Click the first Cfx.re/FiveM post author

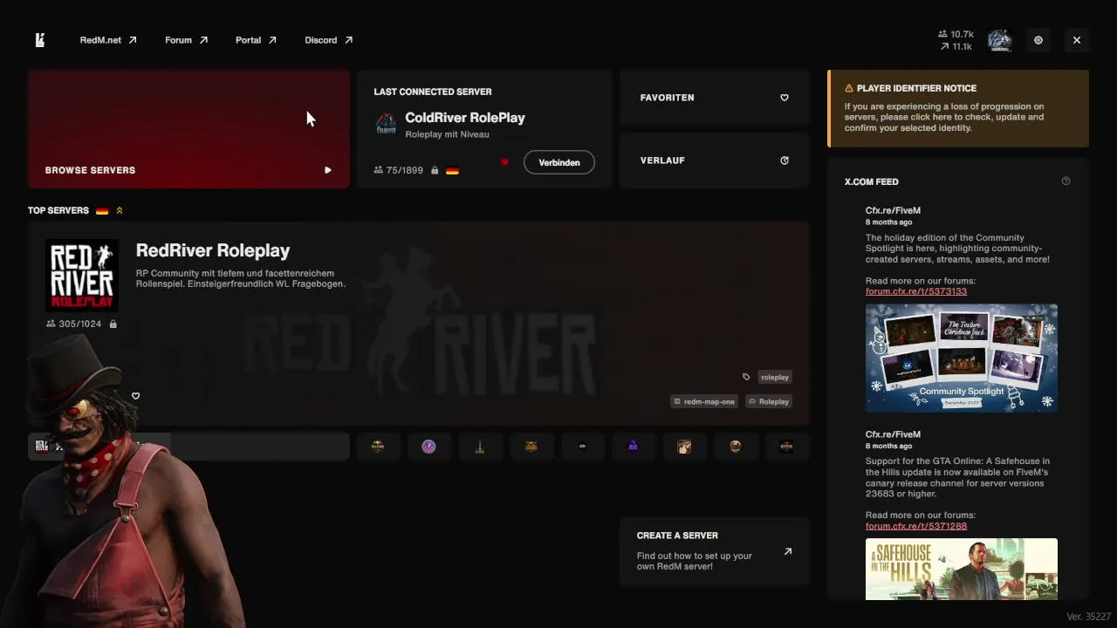tap(893, 210)
